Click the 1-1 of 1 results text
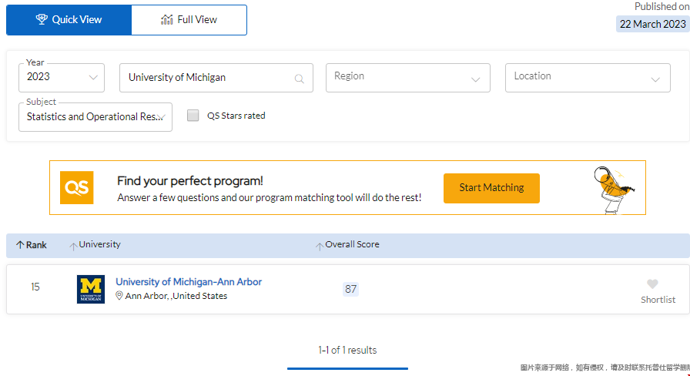 click(x=347, y=350)
